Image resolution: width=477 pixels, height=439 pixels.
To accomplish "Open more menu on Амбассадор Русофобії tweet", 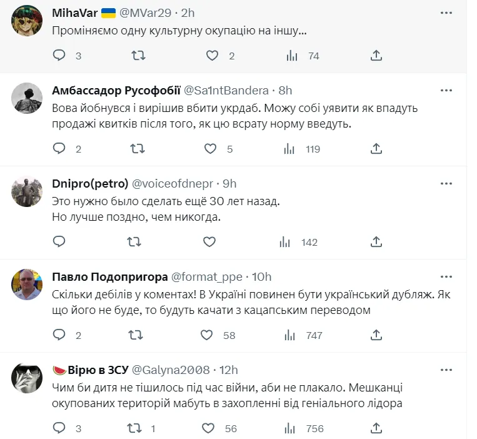I will [446, 90].
